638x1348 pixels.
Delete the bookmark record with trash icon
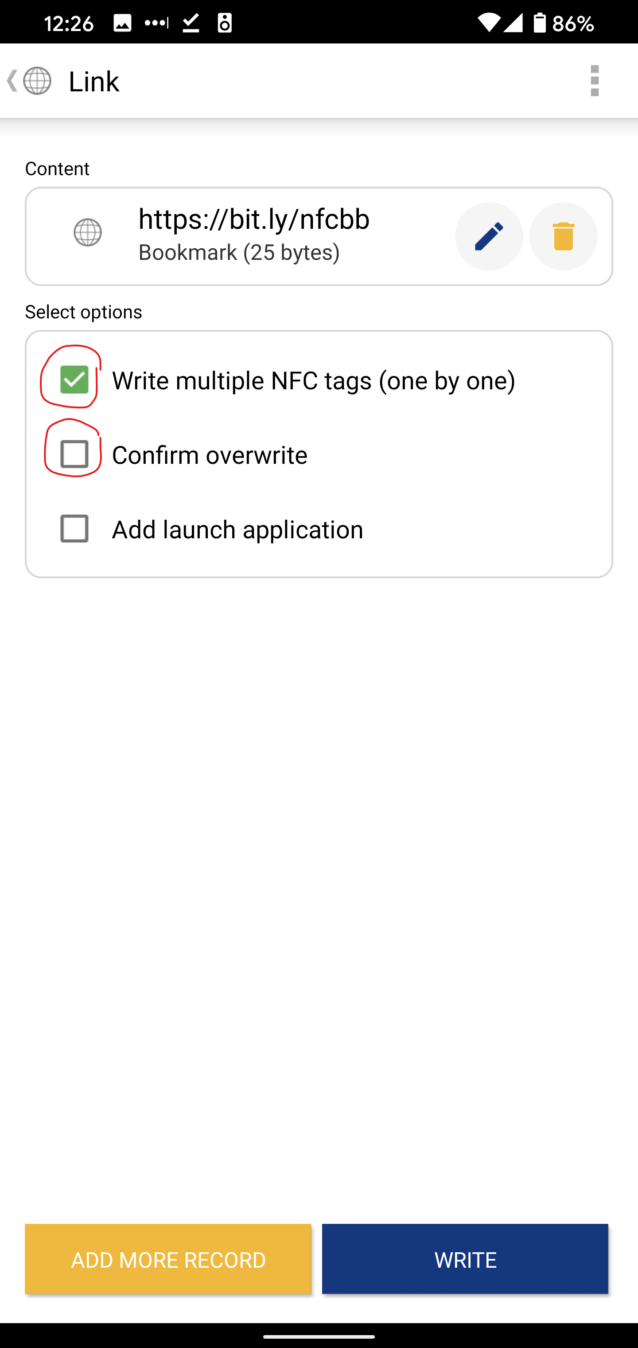(x=563, y=236)
